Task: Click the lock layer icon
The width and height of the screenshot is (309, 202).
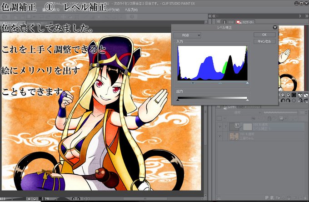Action: point(269,118)
